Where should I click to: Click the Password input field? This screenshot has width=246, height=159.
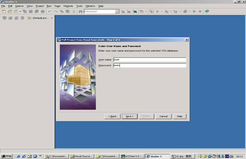[150, 65]
